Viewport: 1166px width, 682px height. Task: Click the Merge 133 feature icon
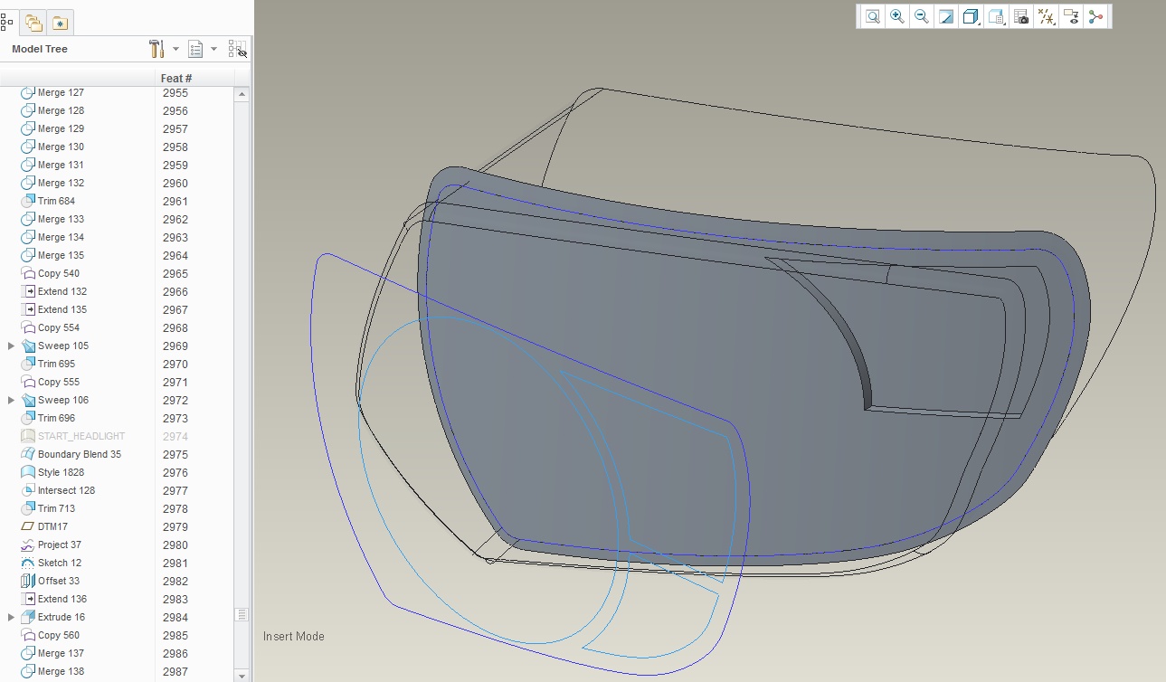[27, 219]
